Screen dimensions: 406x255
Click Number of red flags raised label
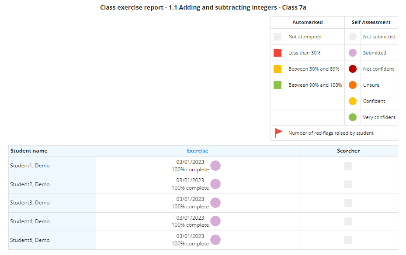coord(331,133)
